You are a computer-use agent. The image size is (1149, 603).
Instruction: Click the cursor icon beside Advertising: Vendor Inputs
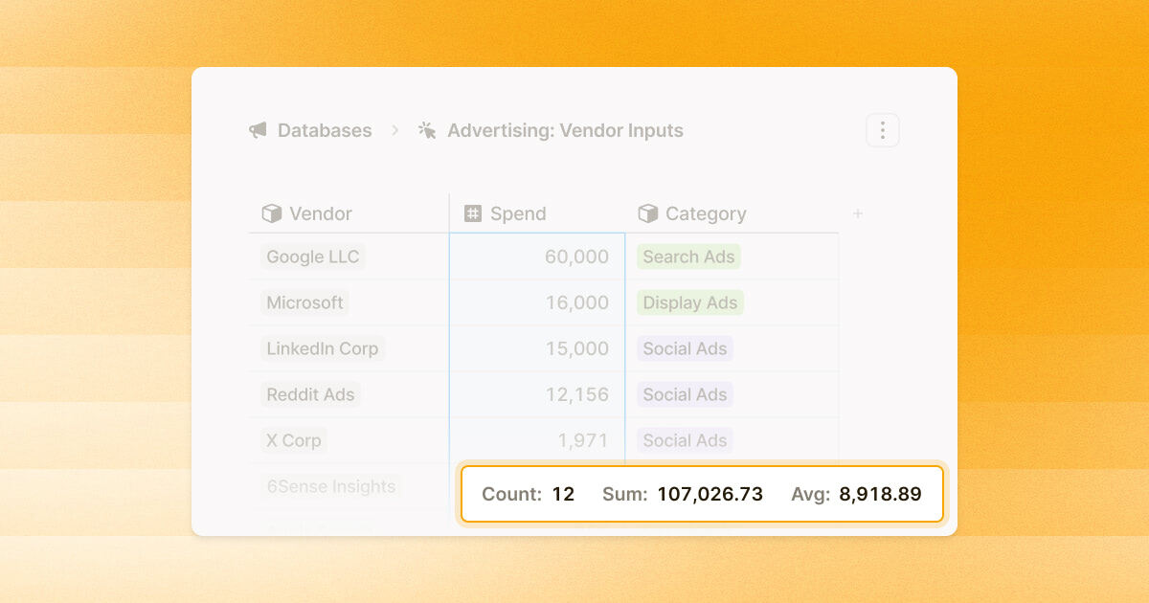427,130
